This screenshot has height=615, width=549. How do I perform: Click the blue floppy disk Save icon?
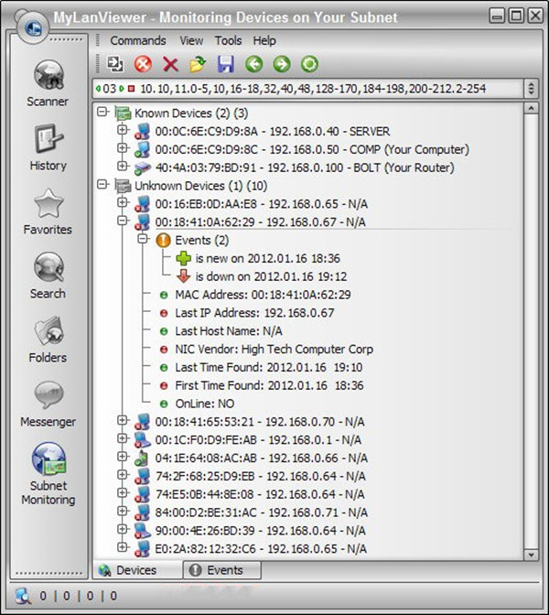click(x=225, y=64)
